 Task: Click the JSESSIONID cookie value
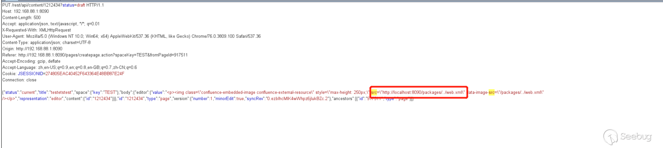85,74
